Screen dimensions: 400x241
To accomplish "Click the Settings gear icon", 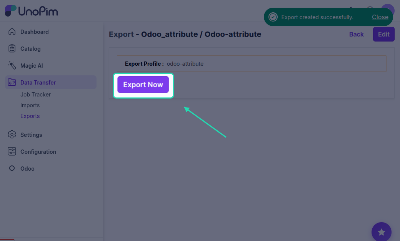I will pyautogui.click(x=12, y=135).
